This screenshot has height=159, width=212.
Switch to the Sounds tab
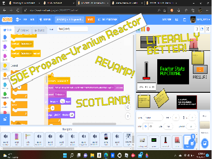tap(39, 30)
